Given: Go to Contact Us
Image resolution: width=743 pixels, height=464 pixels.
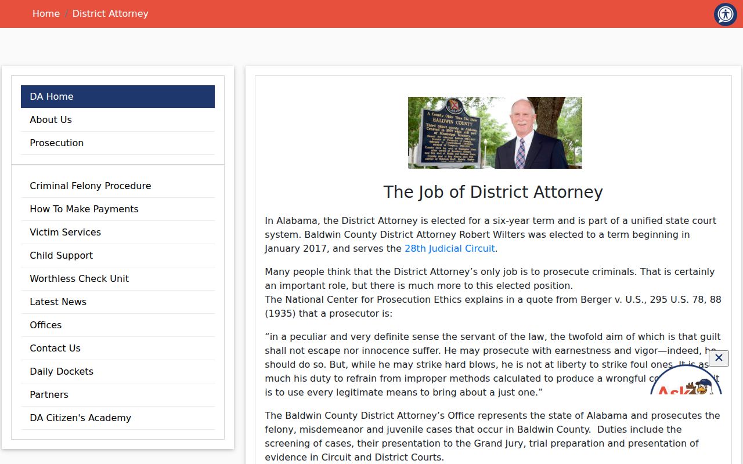Looking at the screenshot, I should pos(118,348).
